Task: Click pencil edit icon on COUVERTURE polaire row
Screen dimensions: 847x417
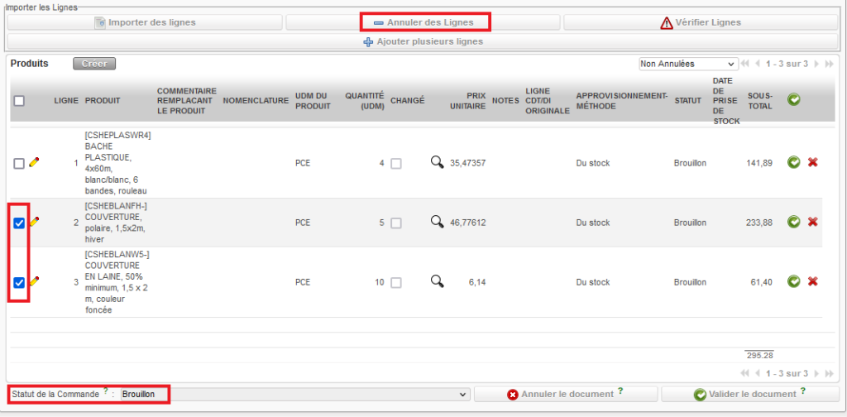Action: (x=34, y=222)
